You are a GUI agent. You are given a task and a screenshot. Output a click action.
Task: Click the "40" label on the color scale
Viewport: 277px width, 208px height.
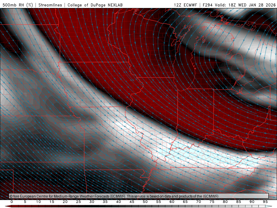point(118,202)
